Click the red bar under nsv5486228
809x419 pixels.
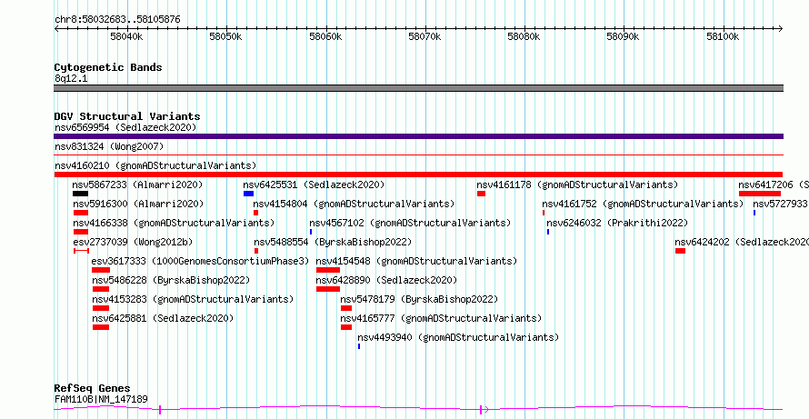click(101, 289)
